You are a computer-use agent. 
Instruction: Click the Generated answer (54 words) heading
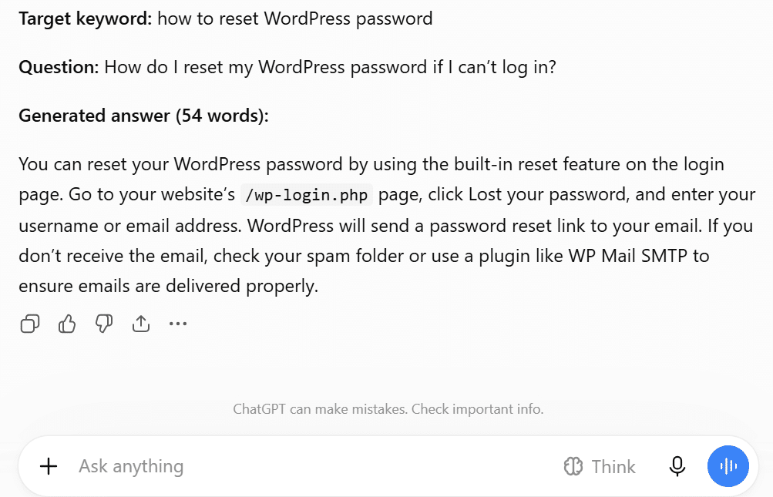click(x=144, y=116)
